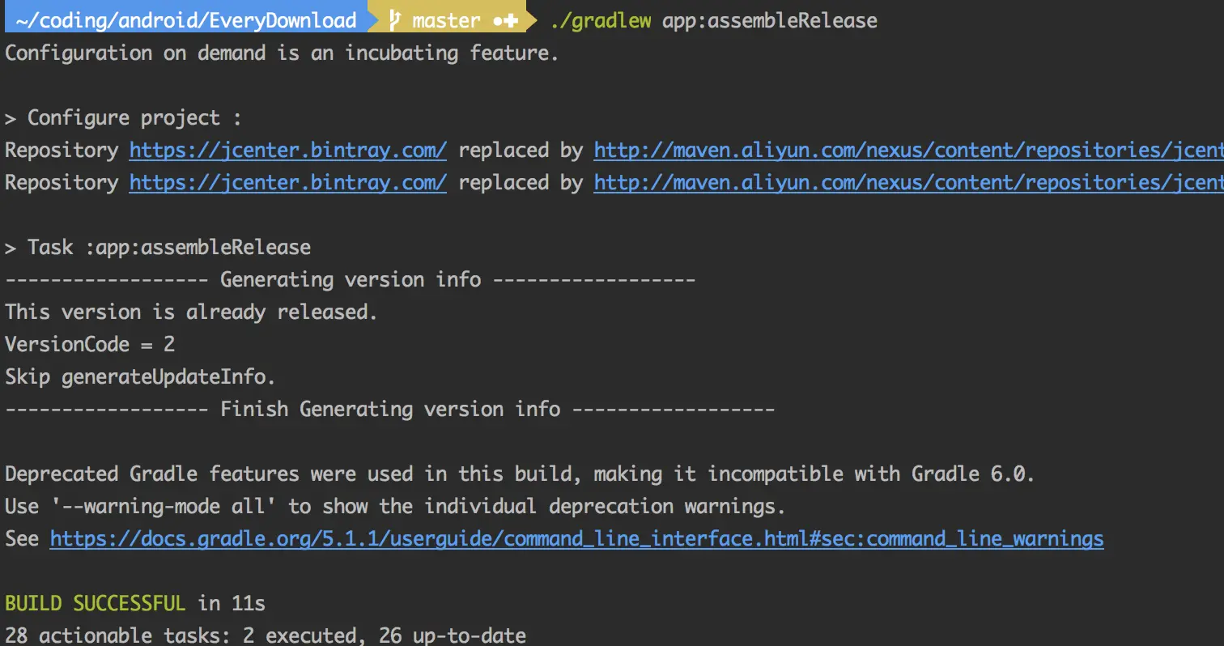
Task: Open the docs.gradle.org command line warnings link
Action: click(576, 538)
